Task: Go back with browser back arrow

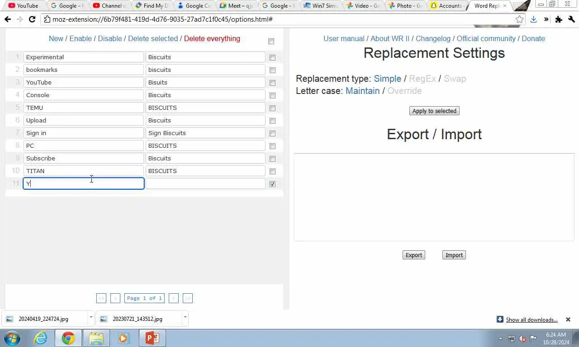Action: click(x=7, y=19)
